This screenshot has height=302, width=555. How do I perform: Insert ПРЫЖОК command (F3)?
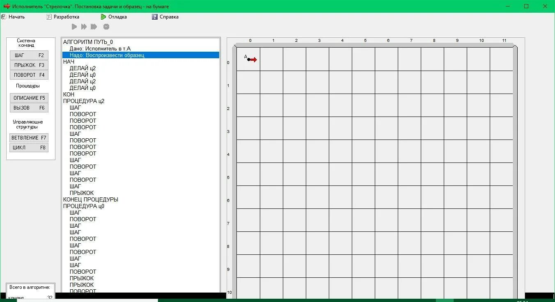pos(29,65)
